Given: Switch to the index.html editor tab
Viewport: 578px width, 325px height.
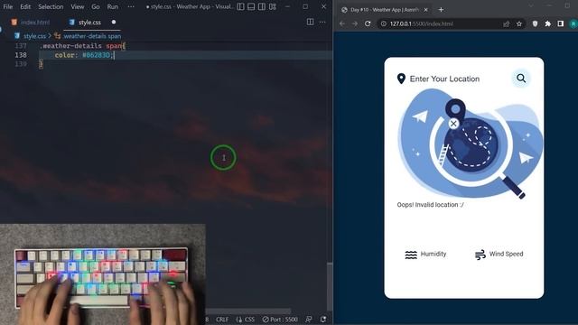Looking at the screenshot, I should click(x=30, y=23).
